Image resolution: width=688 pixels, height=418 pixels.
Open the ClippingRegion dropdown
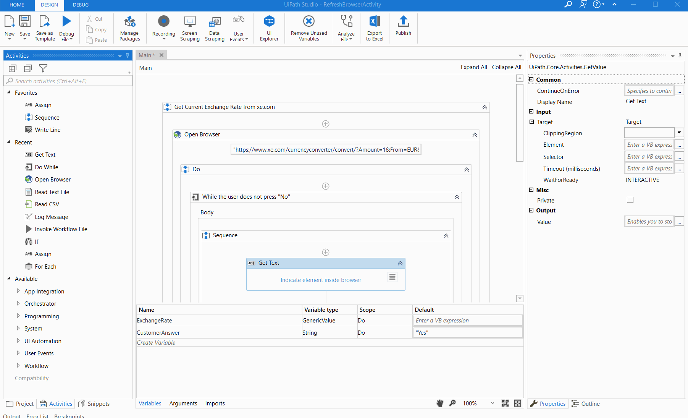679,133
